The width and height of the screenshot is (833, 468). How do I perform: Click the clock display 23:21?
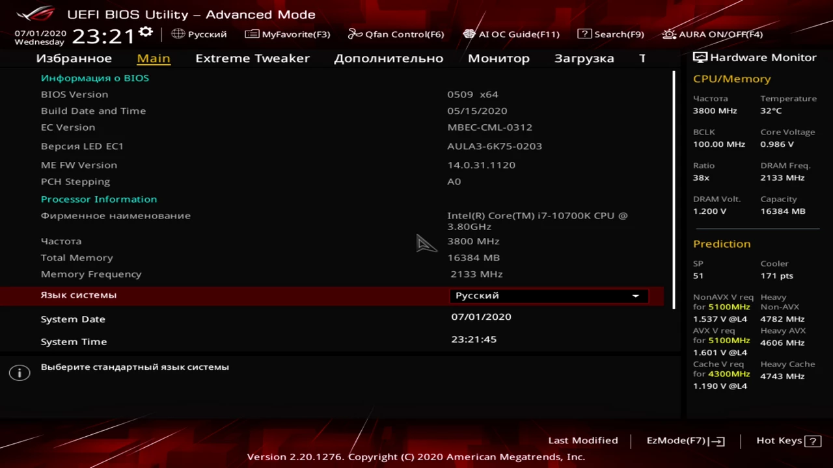point(103,36)
